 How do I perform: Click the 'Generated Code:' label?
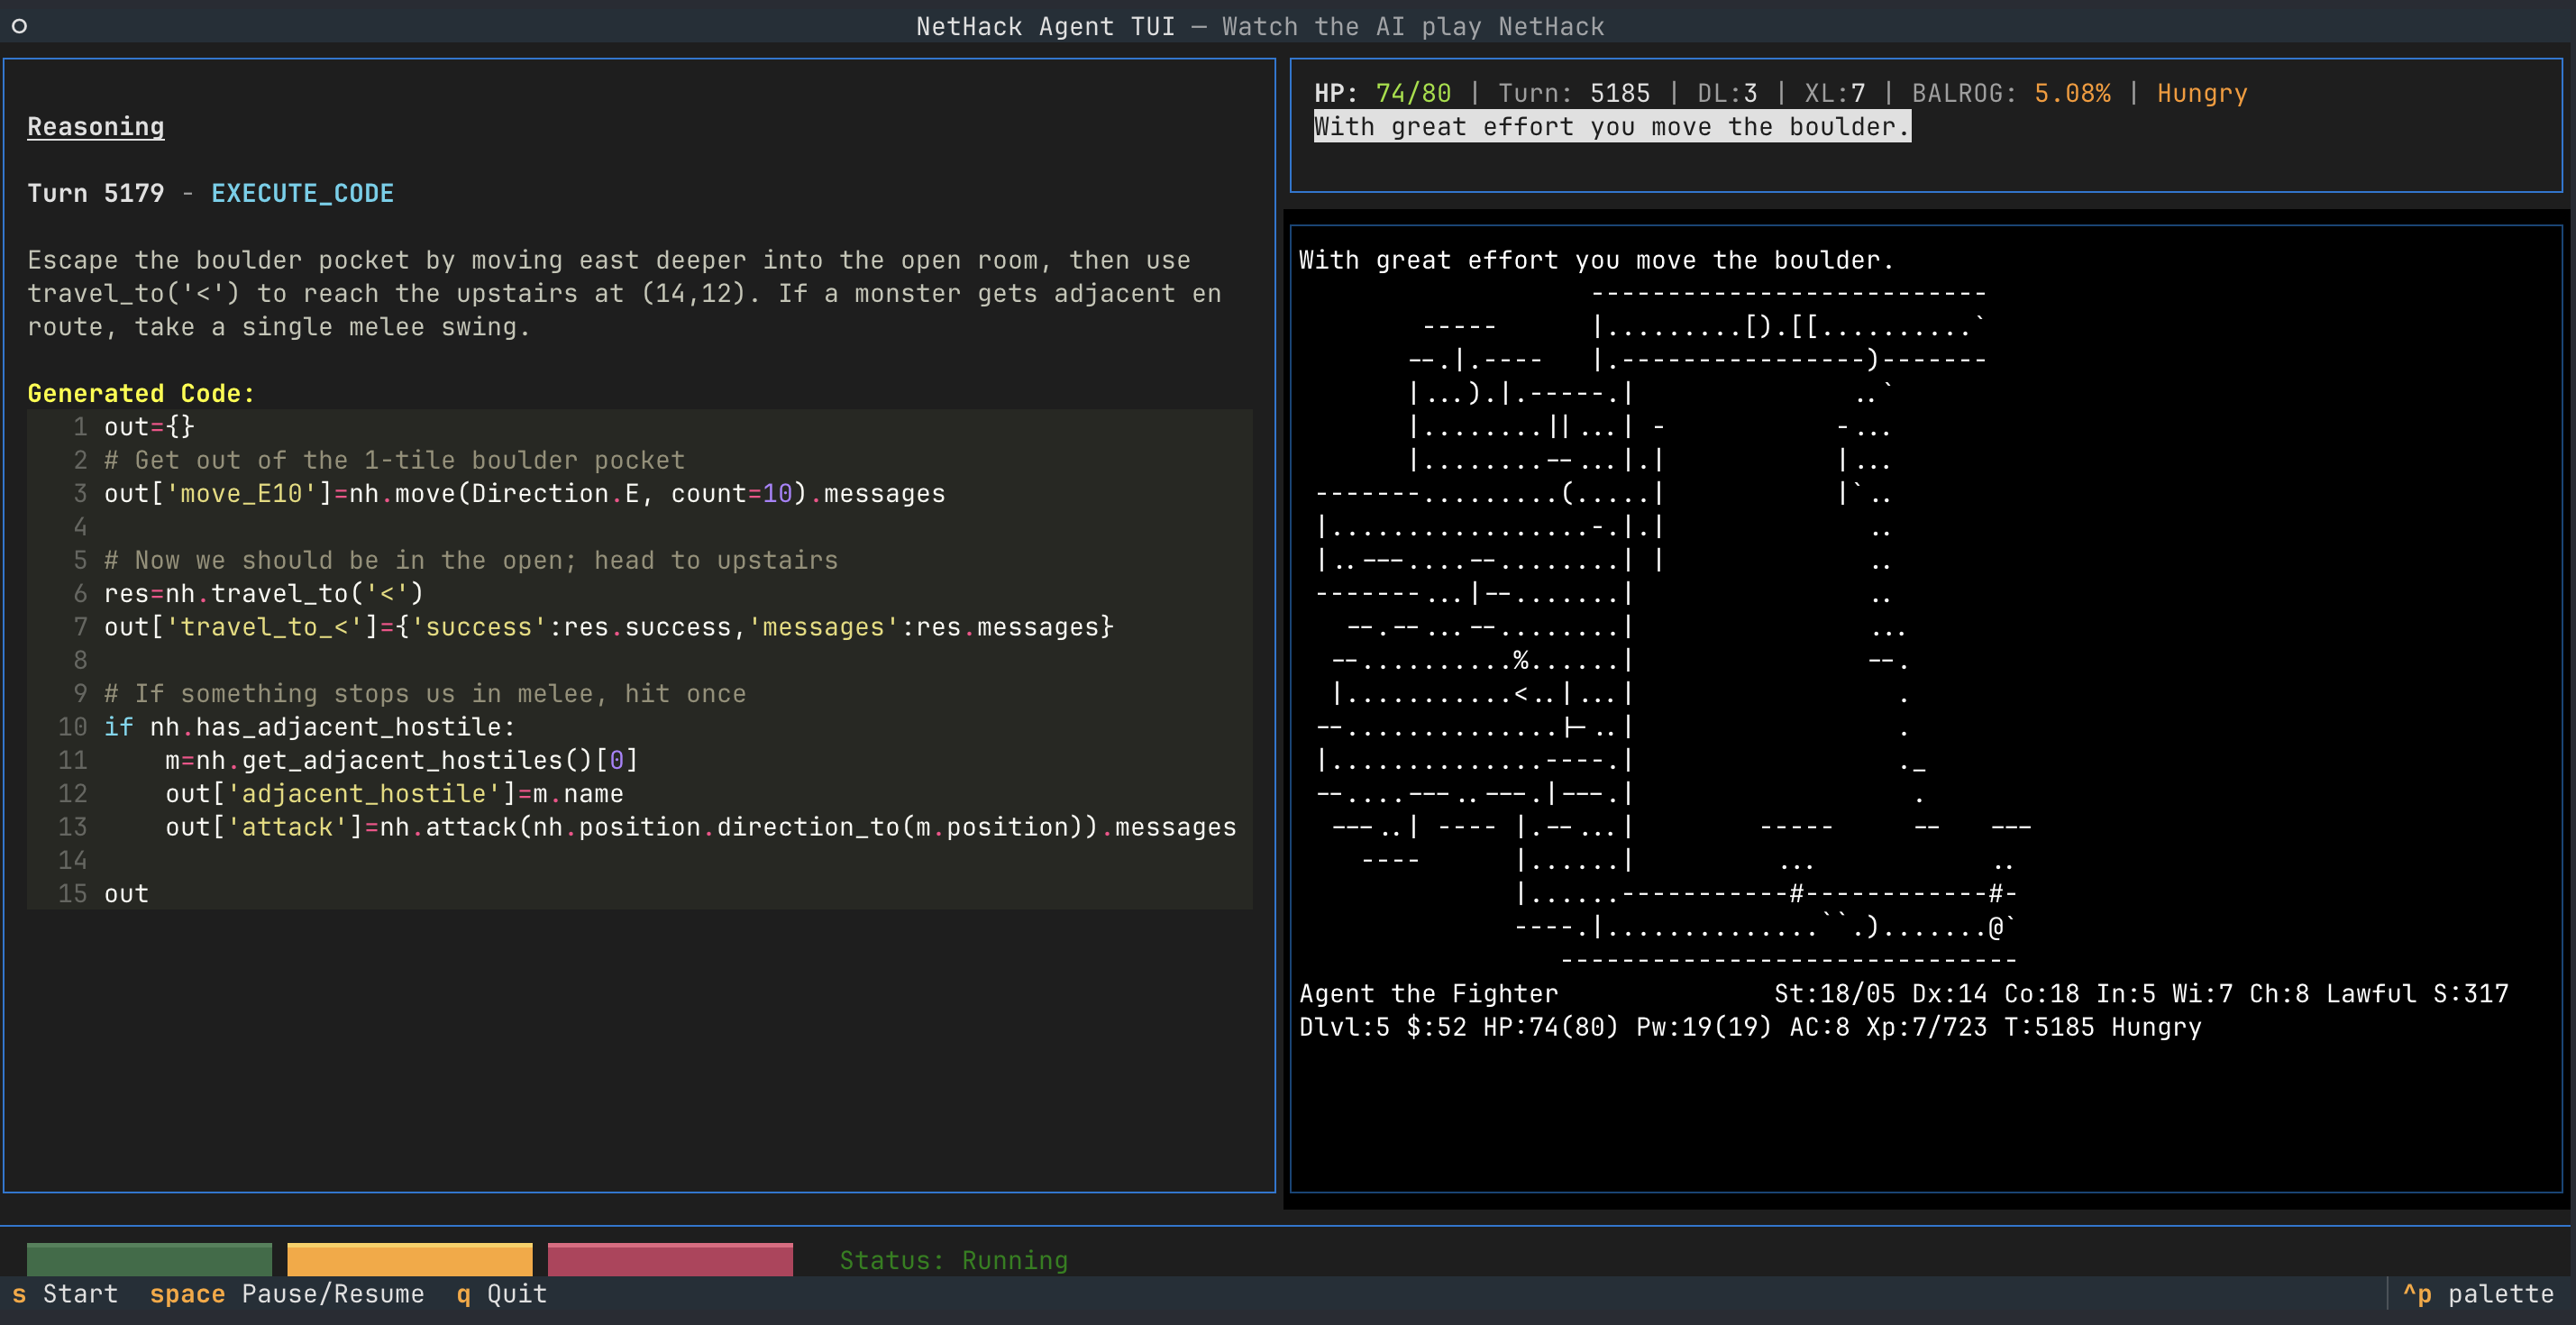pyautogui.click(x=141, y=393)
